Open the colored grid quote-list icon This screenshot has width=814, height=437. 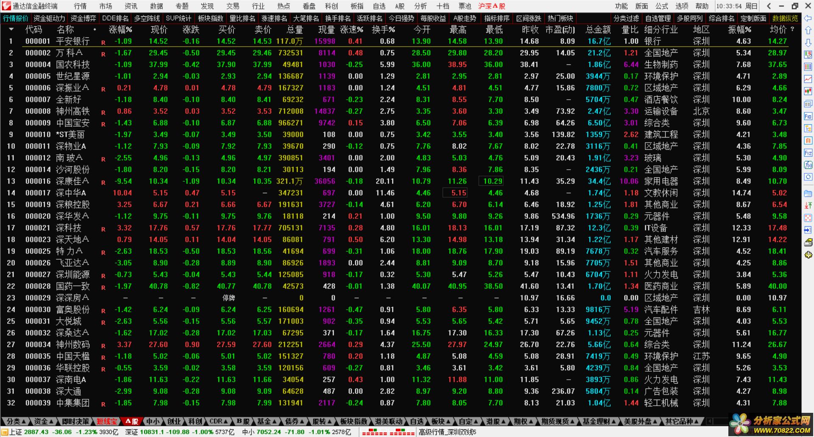pyautogui.click(x=808, y=67)
